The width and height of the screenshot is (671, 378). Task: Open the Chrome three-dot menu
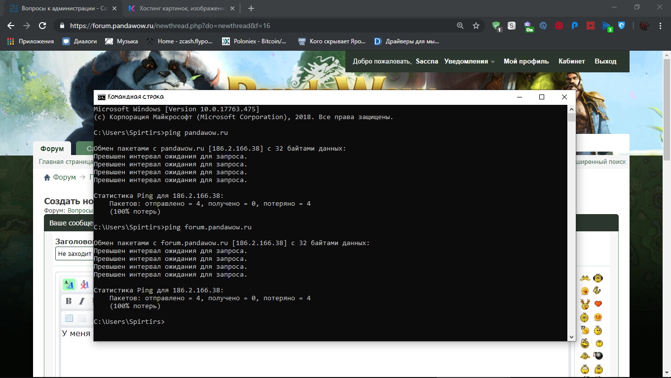[x=661, y=26]
